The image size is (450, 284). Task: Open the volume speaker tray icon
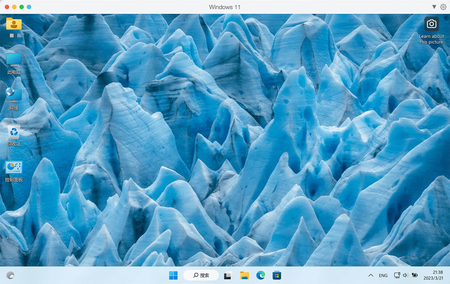tap(406, 275)
